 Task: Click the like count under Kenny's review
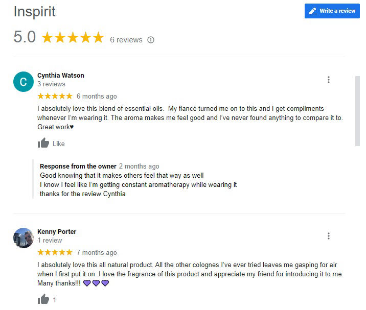pyautogui.click(x=55, y=300)
